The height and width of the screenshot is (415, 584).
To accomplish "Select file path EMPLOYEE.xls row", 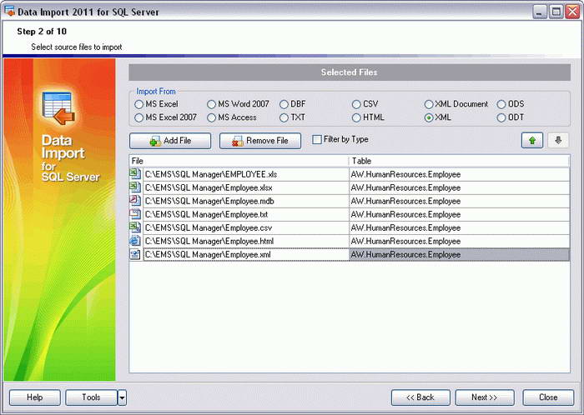I will point(246,174).
